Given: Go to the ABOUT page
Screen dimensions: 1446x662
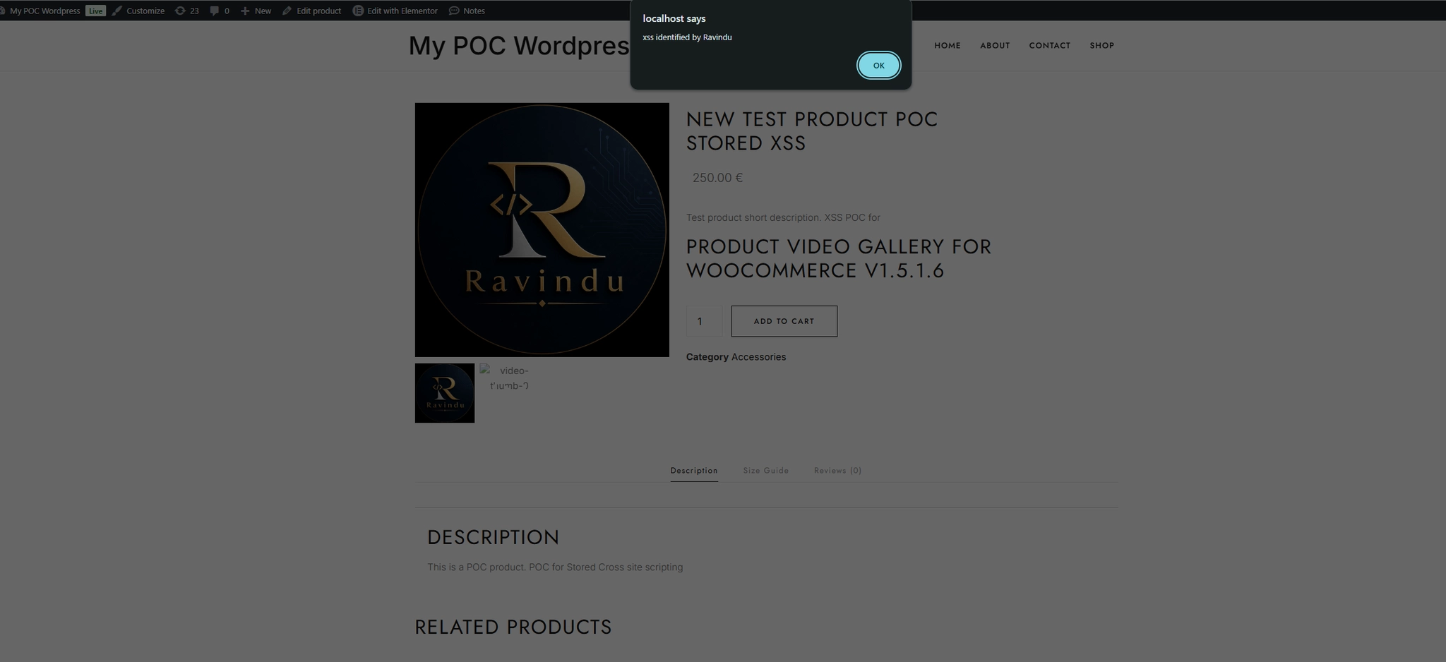Looking at the screenshot, I should (995, 46).
